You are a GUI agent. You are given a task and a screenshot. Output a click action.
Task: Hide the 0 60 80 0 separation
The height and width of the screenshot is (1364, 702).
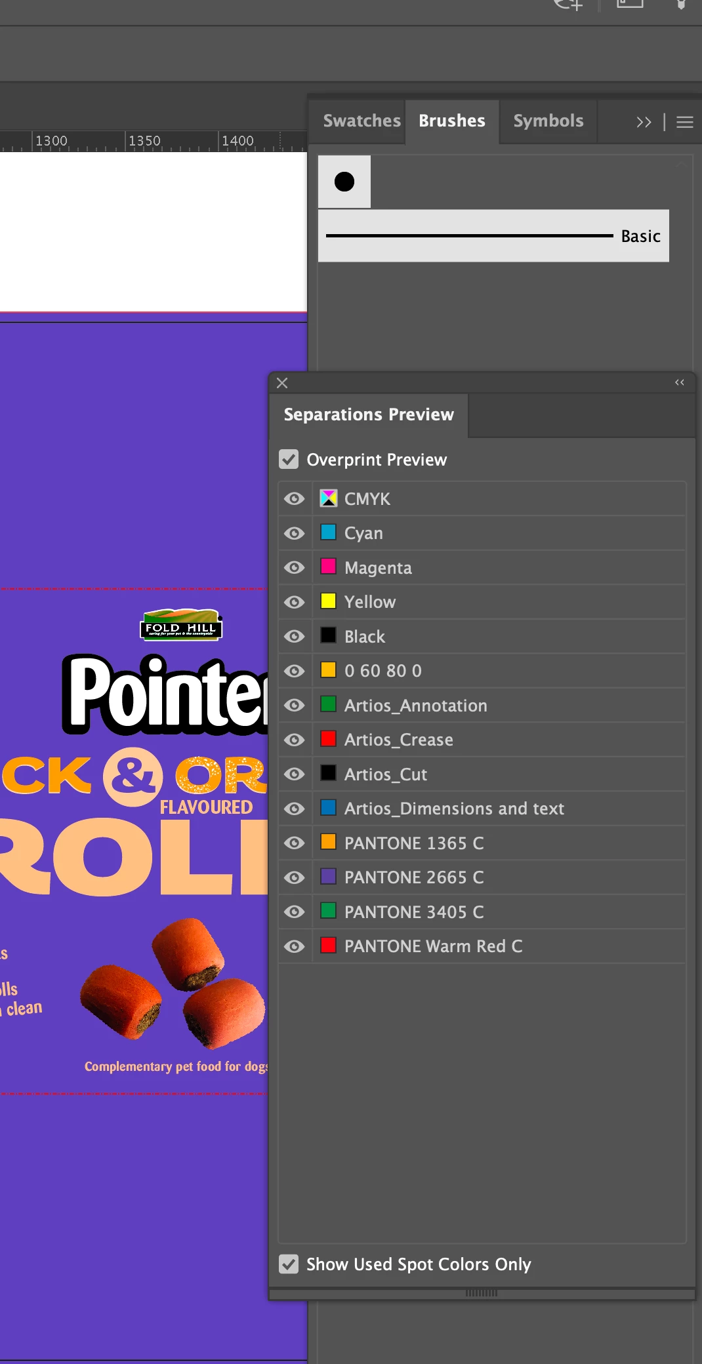tap(295, 671)
